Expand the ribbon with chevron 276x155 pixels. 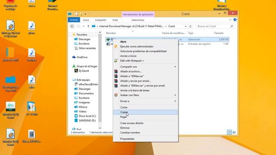[230, 20]
